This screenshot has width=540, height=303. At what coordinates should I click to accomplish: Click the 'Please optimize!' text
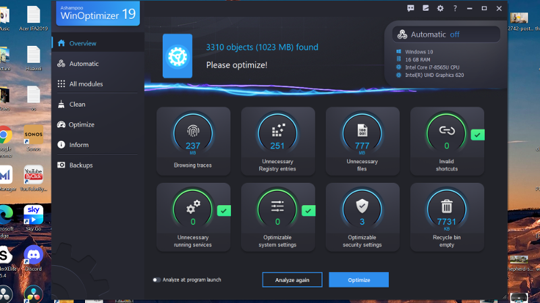pyautogui.click(x=237, y=65)
